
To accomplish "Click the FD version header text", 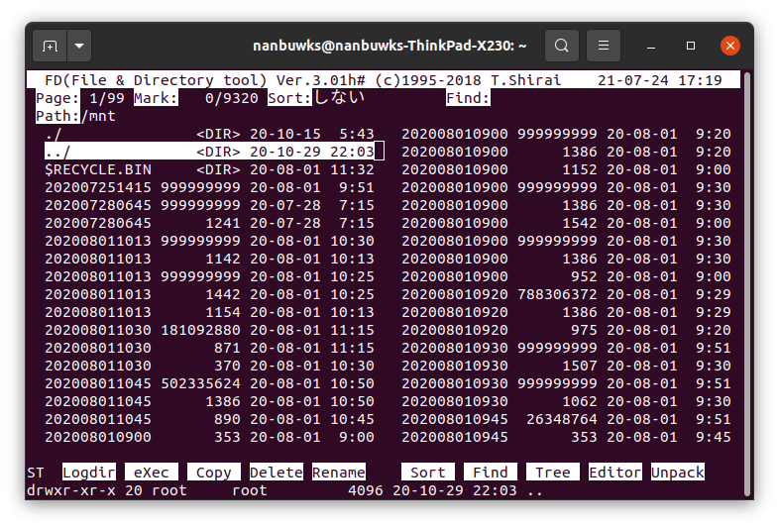I will point(302,80).
